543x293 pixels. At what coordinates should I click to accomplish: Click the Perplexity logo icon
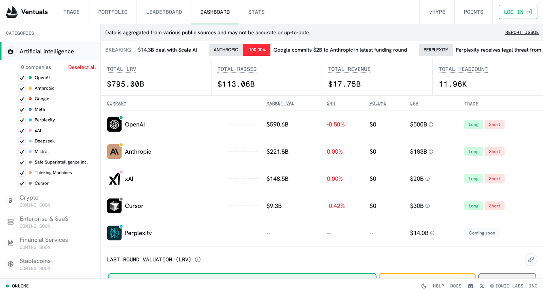(114, 233)
